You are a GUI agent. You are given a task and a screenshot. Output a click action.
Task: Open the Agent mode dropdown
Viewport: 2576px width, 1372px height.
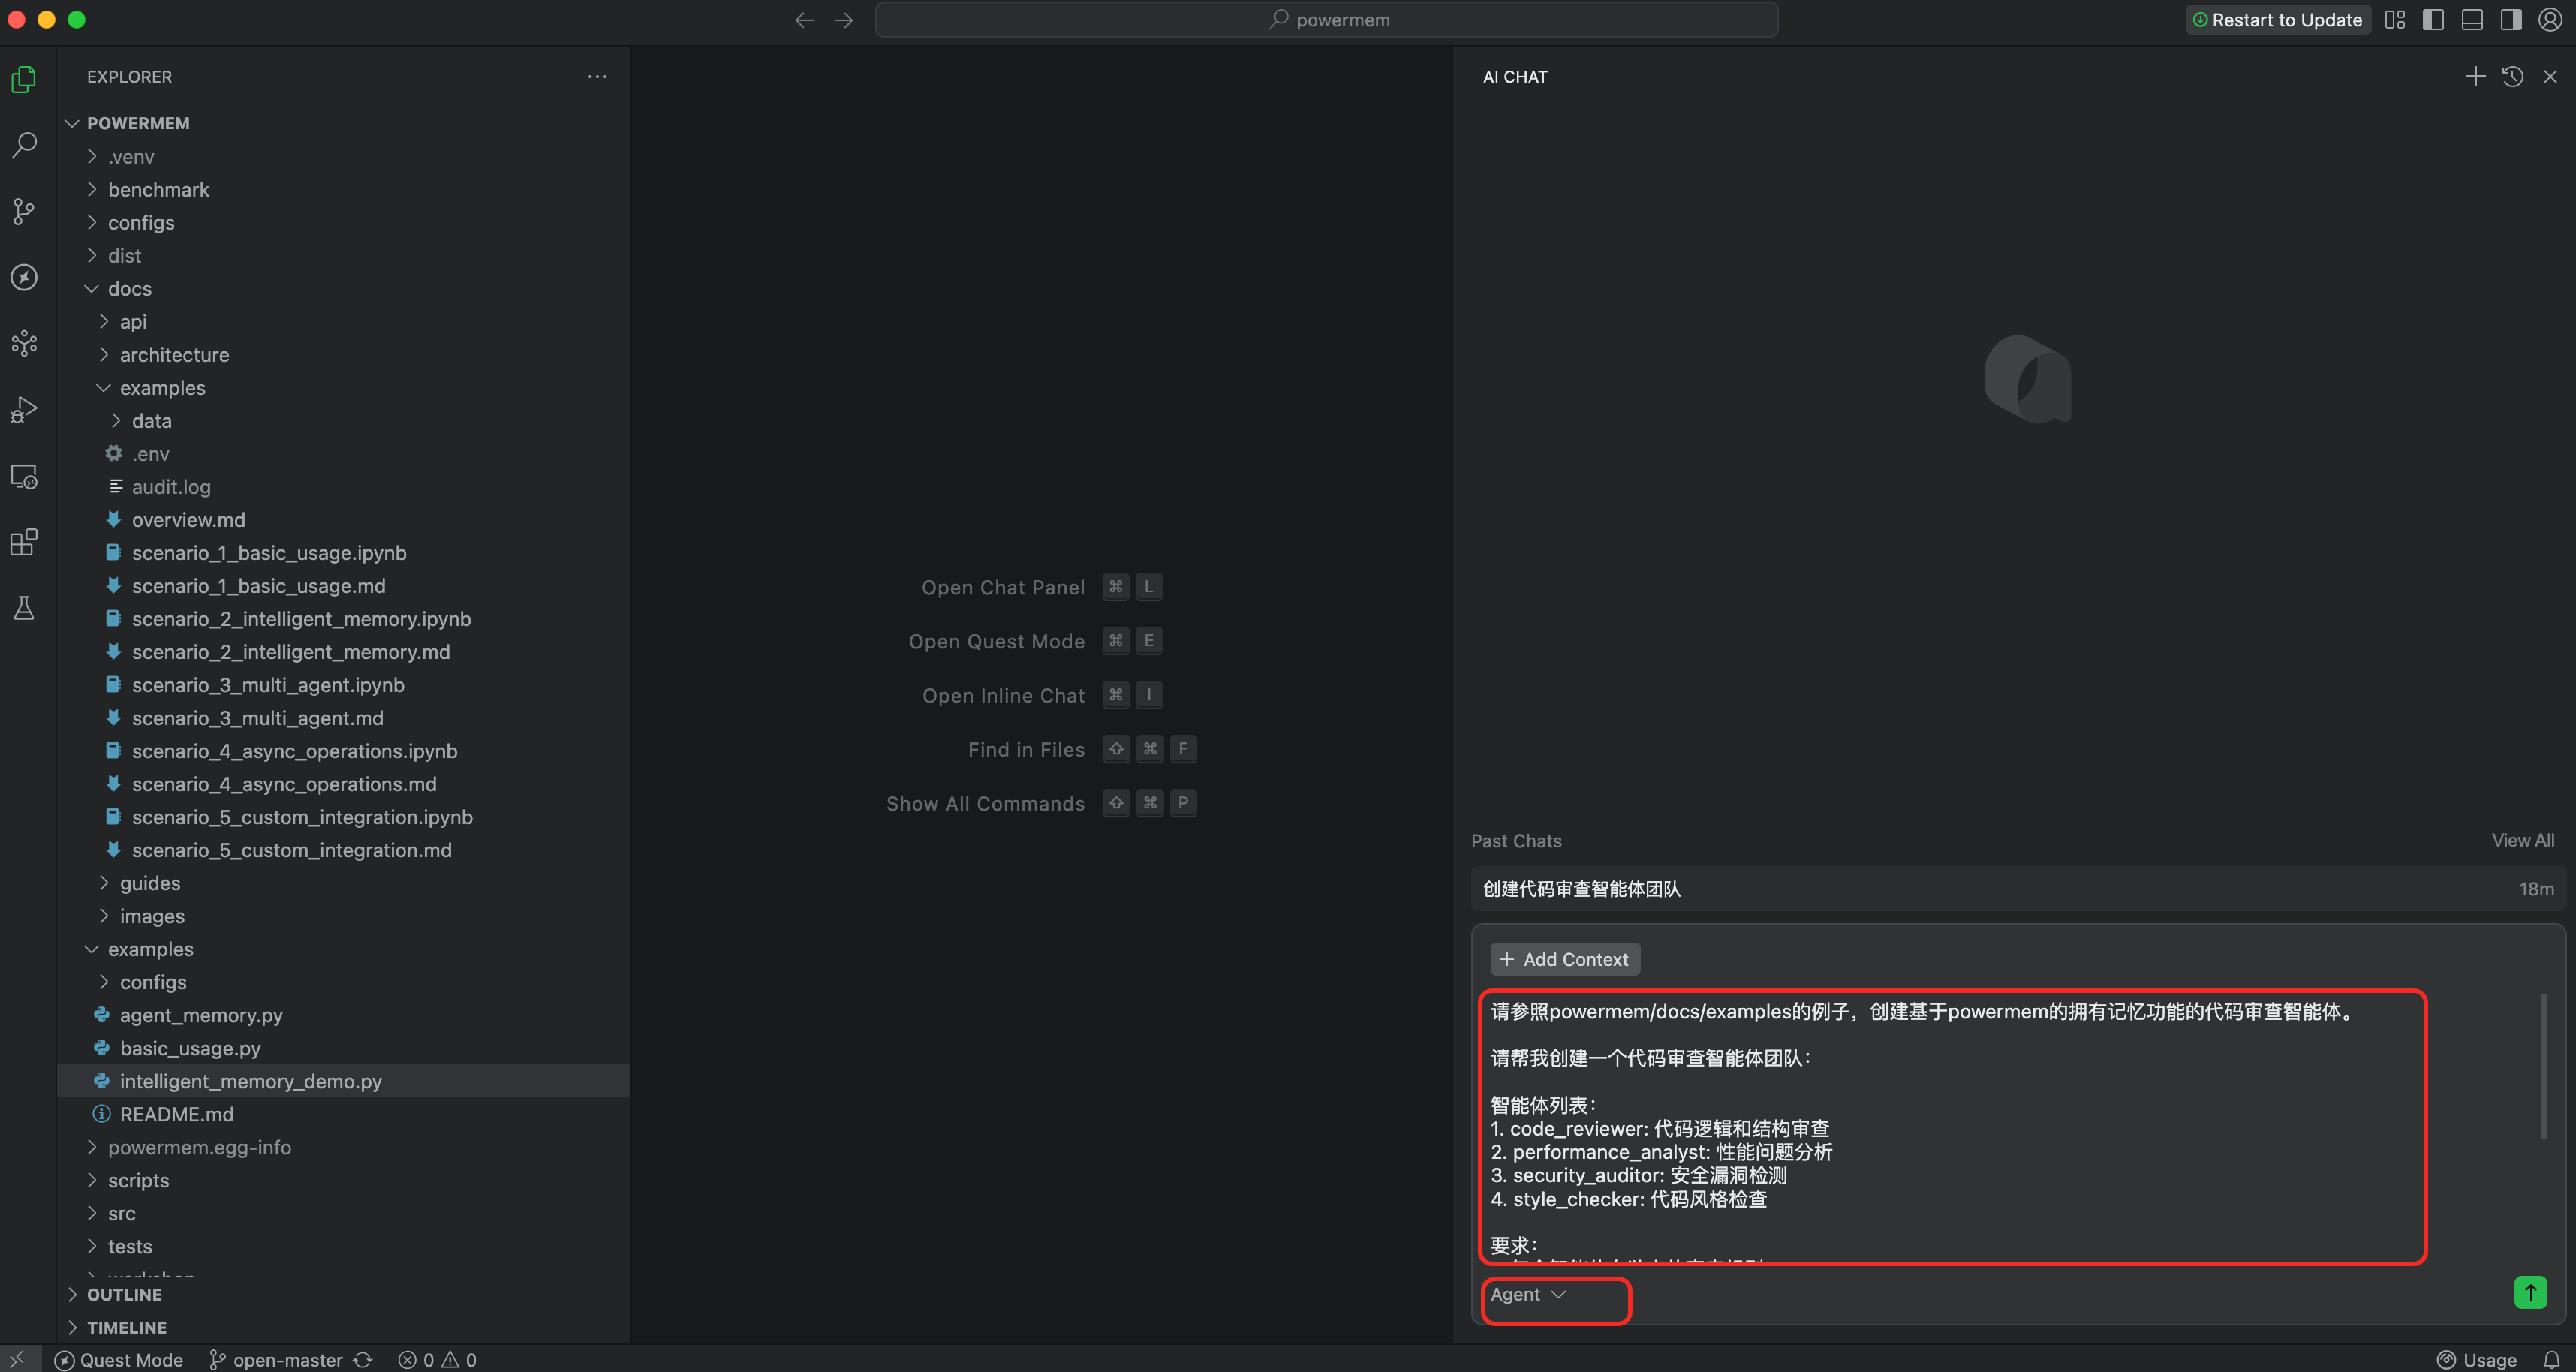coord(1527,1294)
